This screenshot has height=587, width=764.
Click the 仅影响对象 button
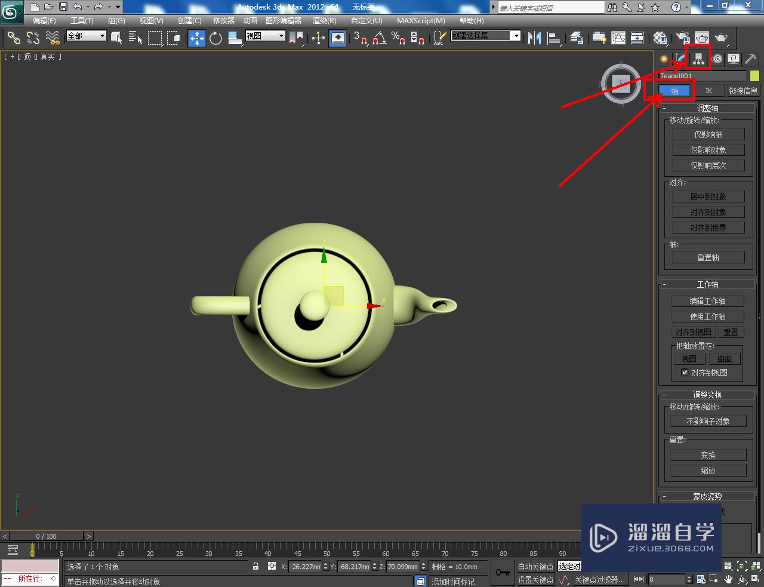click(708, 150)
